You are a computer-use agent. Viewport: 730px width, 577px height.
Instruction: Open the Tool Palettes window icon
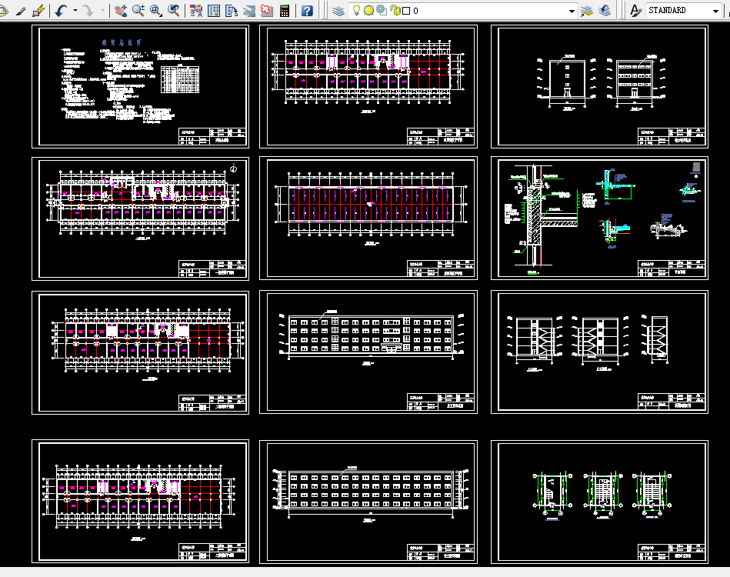click(x=232, y=10)
